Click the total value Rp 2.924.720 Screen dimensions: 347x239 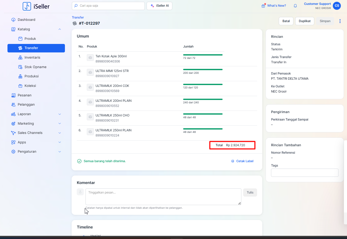235,145
